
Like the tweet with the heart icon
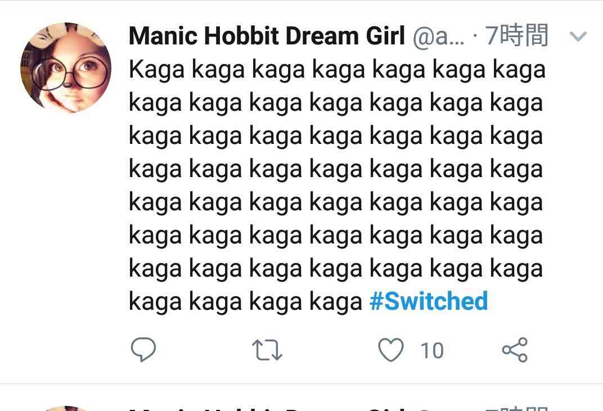click(390, 350)
